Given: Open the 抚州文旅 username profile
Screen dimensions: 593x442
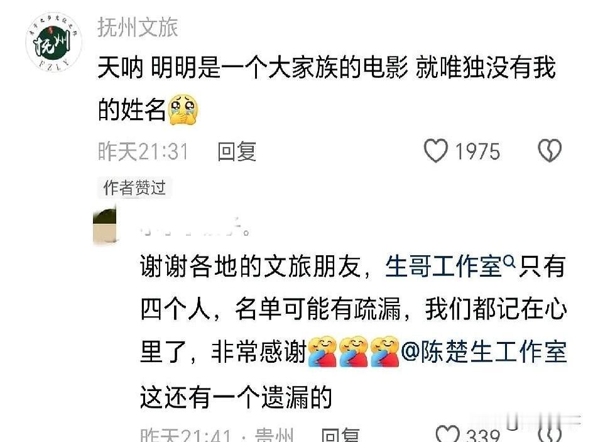Looking at the screenshot, I should [138, 27].
